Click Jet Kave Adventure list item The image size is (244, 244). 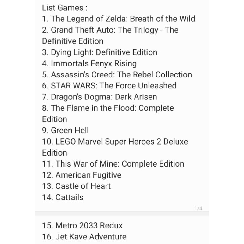(84, 237)
